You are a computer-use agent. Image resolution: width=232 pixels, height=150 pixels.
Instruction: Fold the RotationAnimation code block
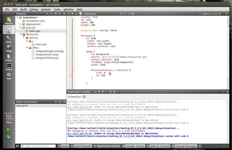pyautogui.click(x=74, y=70)
